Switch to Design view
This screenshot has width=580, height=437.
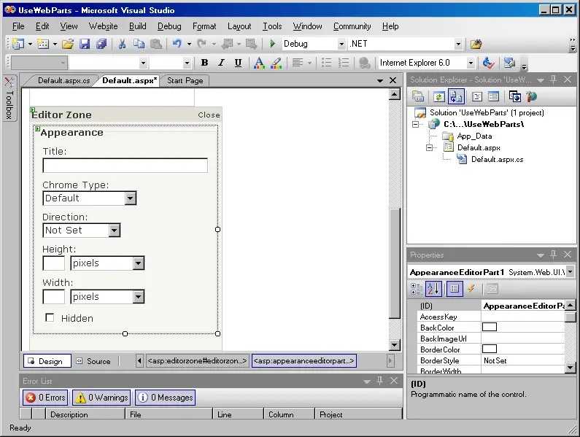pyautogui.click(x=47, y=361)
